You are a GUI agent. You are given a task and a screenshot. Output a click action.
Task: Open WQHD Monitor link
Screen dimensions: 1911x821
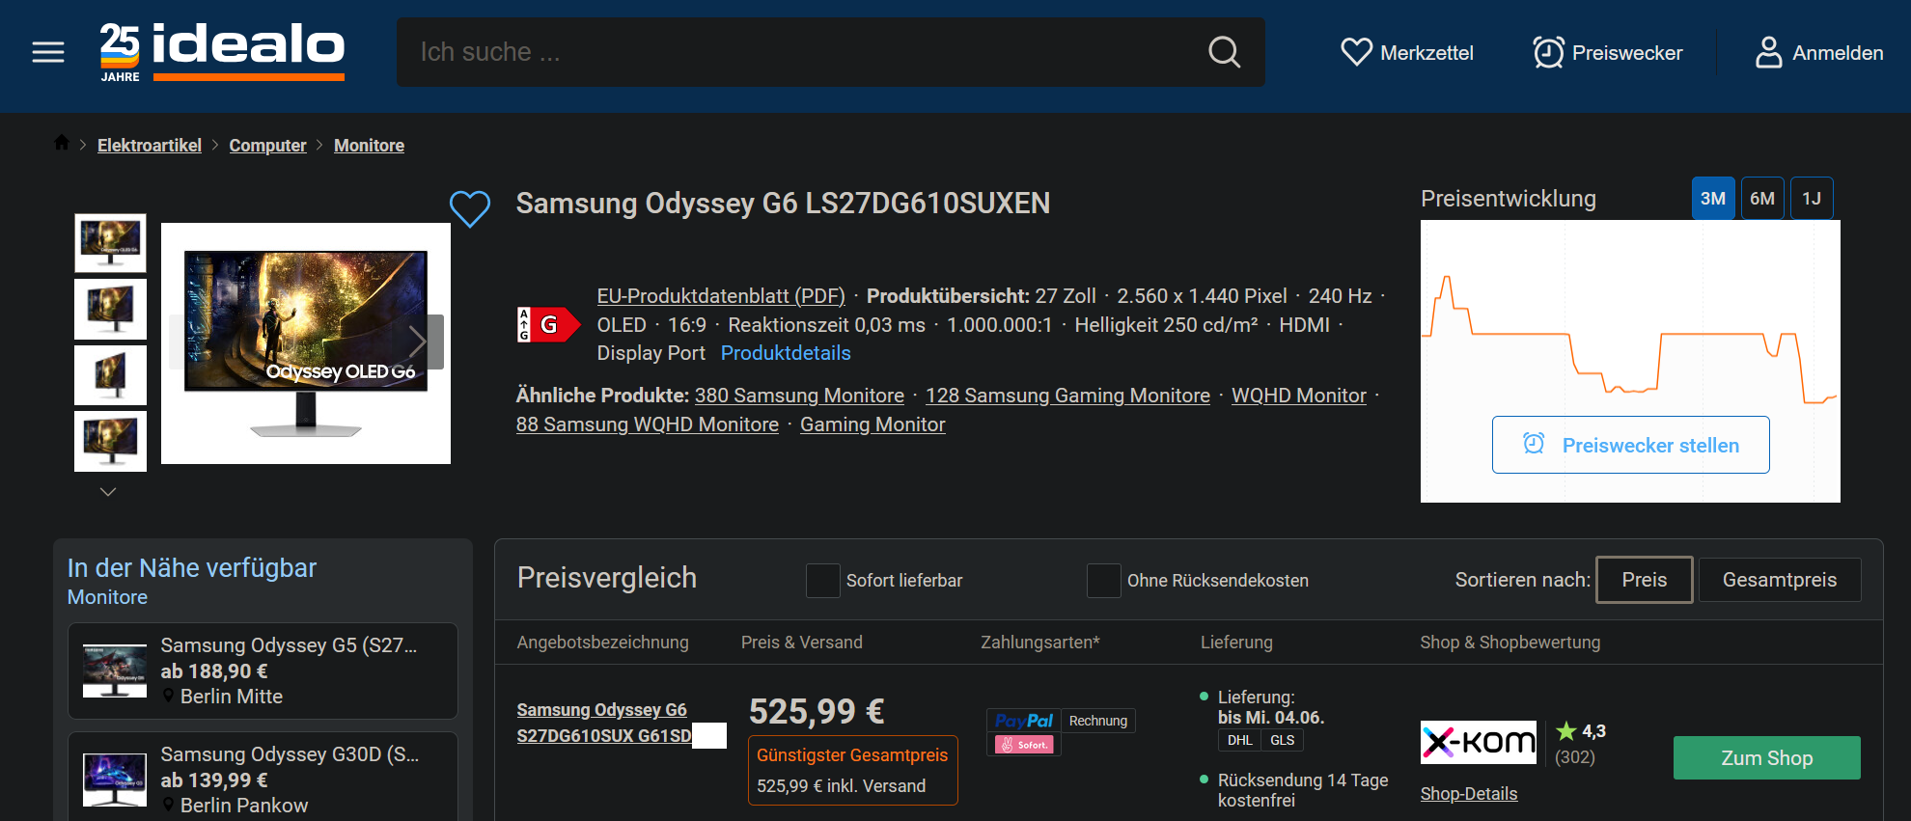tap(1299, 396)
